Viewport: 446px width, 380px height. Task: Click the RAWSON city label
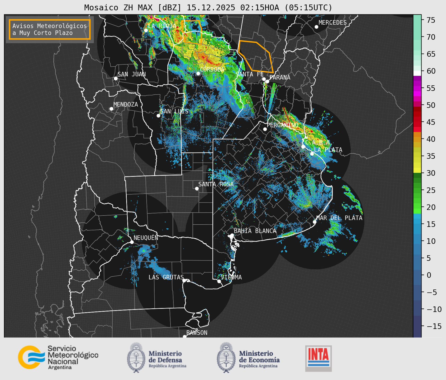tap(197, 333)
